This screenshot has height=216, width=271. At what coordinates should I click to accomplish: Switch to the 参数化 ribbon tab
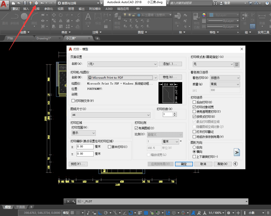pos(49,9)
